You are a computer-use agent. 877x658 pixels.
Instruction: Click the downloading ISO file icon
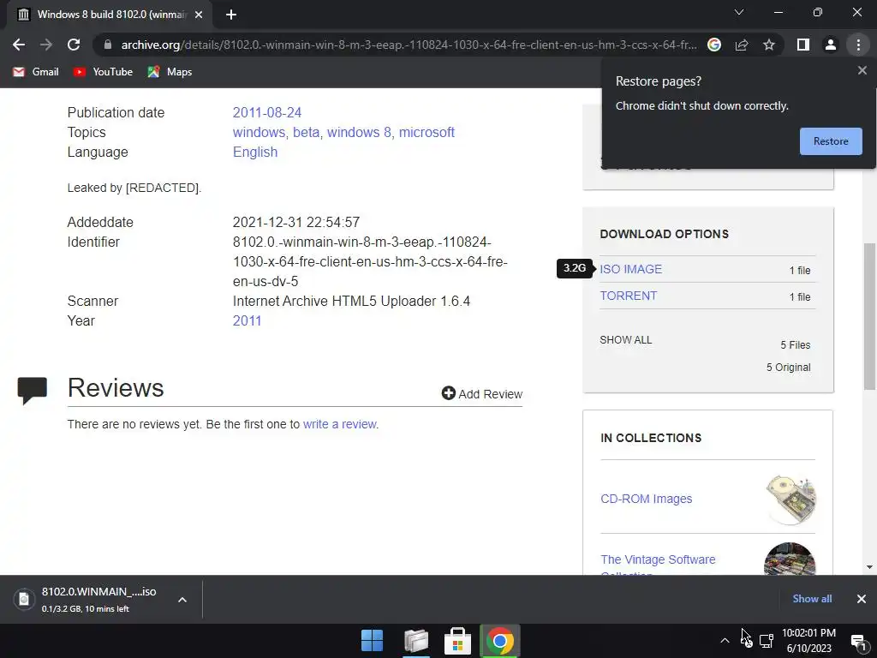coord(24,599)
